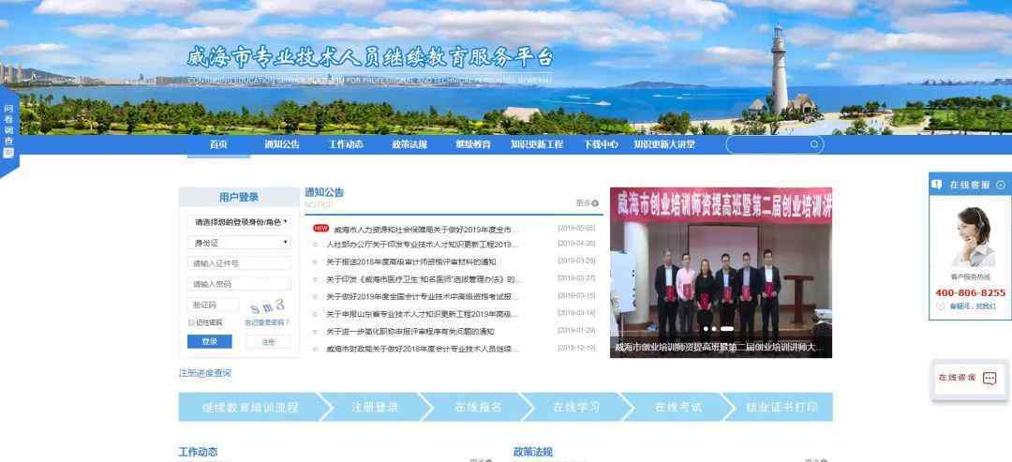Select second carousel dot on banner photo
Viewport: 1012px width, 462px height.
point(714,329)
